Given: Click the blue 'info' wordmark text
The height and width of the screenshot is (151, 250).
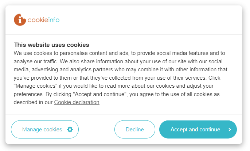Looking at the screenshot, I should [x=54, y=20].
